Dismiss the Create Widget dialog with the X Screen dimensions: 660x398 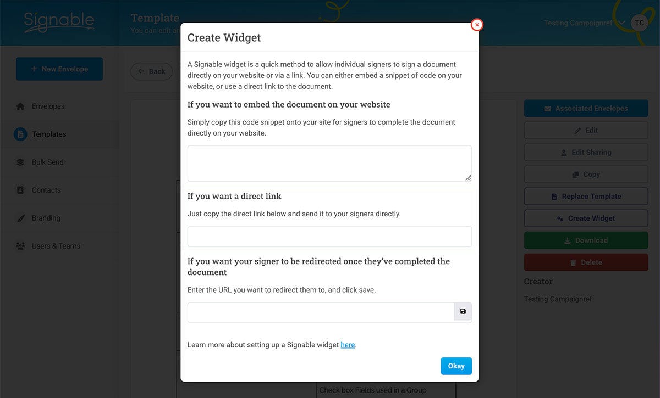tap(476, 24)
